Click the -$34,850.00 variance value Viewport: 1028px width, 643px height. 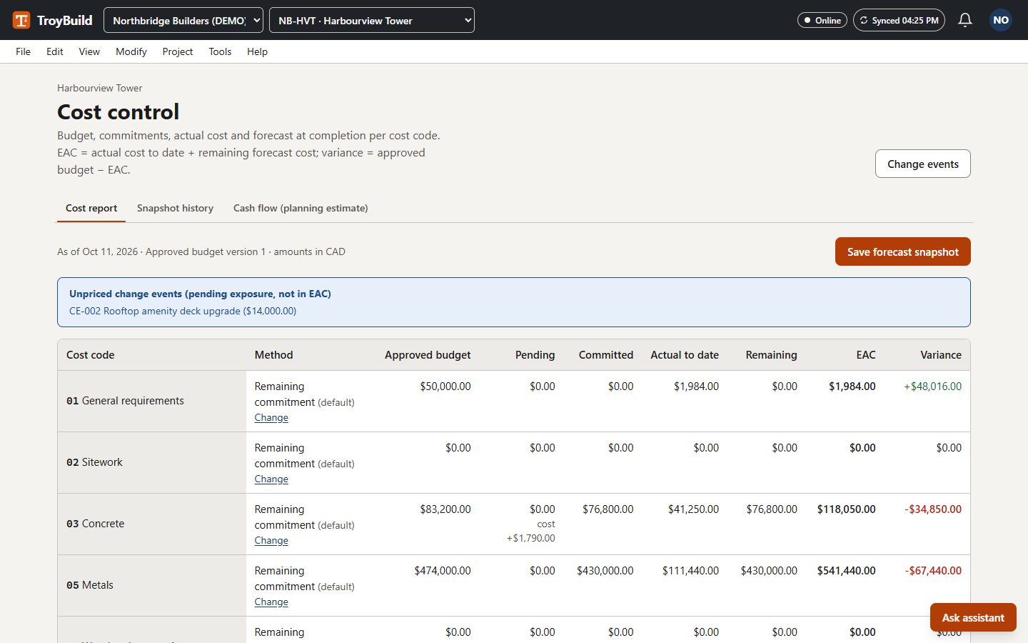933,509
